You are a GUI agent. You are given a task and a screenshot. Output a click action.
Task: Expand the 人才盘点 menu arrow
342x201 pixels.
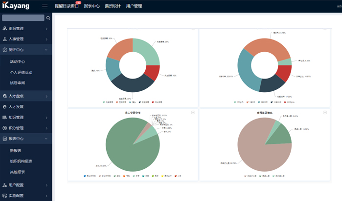click(x=46, y=96)
